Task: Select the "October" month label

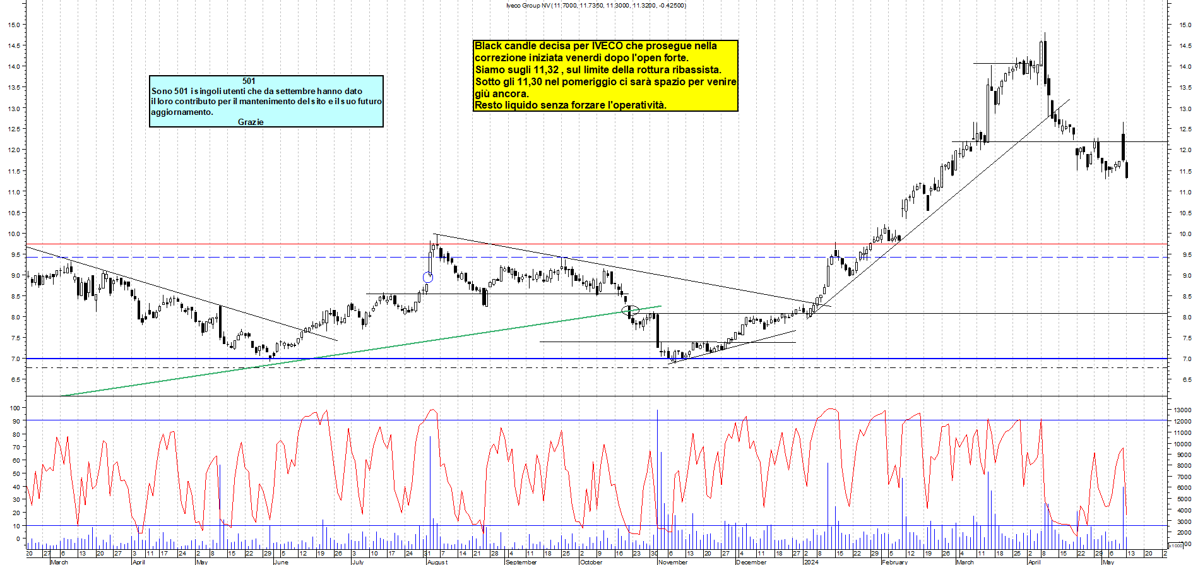Action: 591,562
